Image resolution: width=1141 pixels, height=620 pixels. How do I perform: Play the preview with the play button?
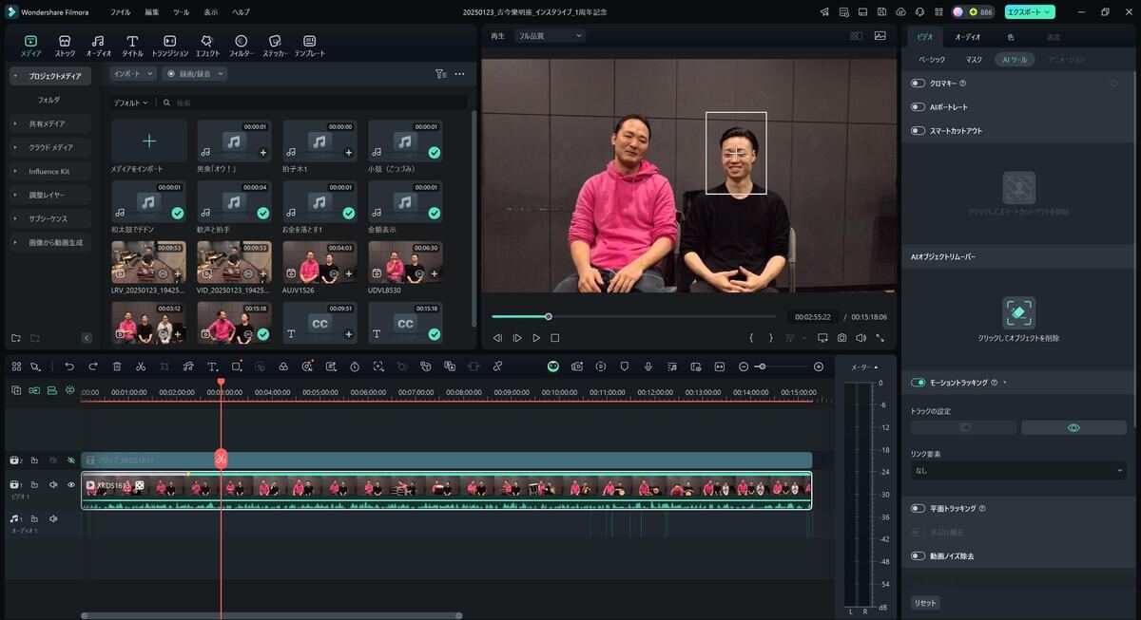[536, 338]
